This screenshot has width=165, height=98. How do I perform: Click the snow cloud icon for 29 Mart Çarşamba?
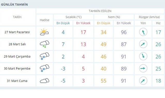click(45, 56)
